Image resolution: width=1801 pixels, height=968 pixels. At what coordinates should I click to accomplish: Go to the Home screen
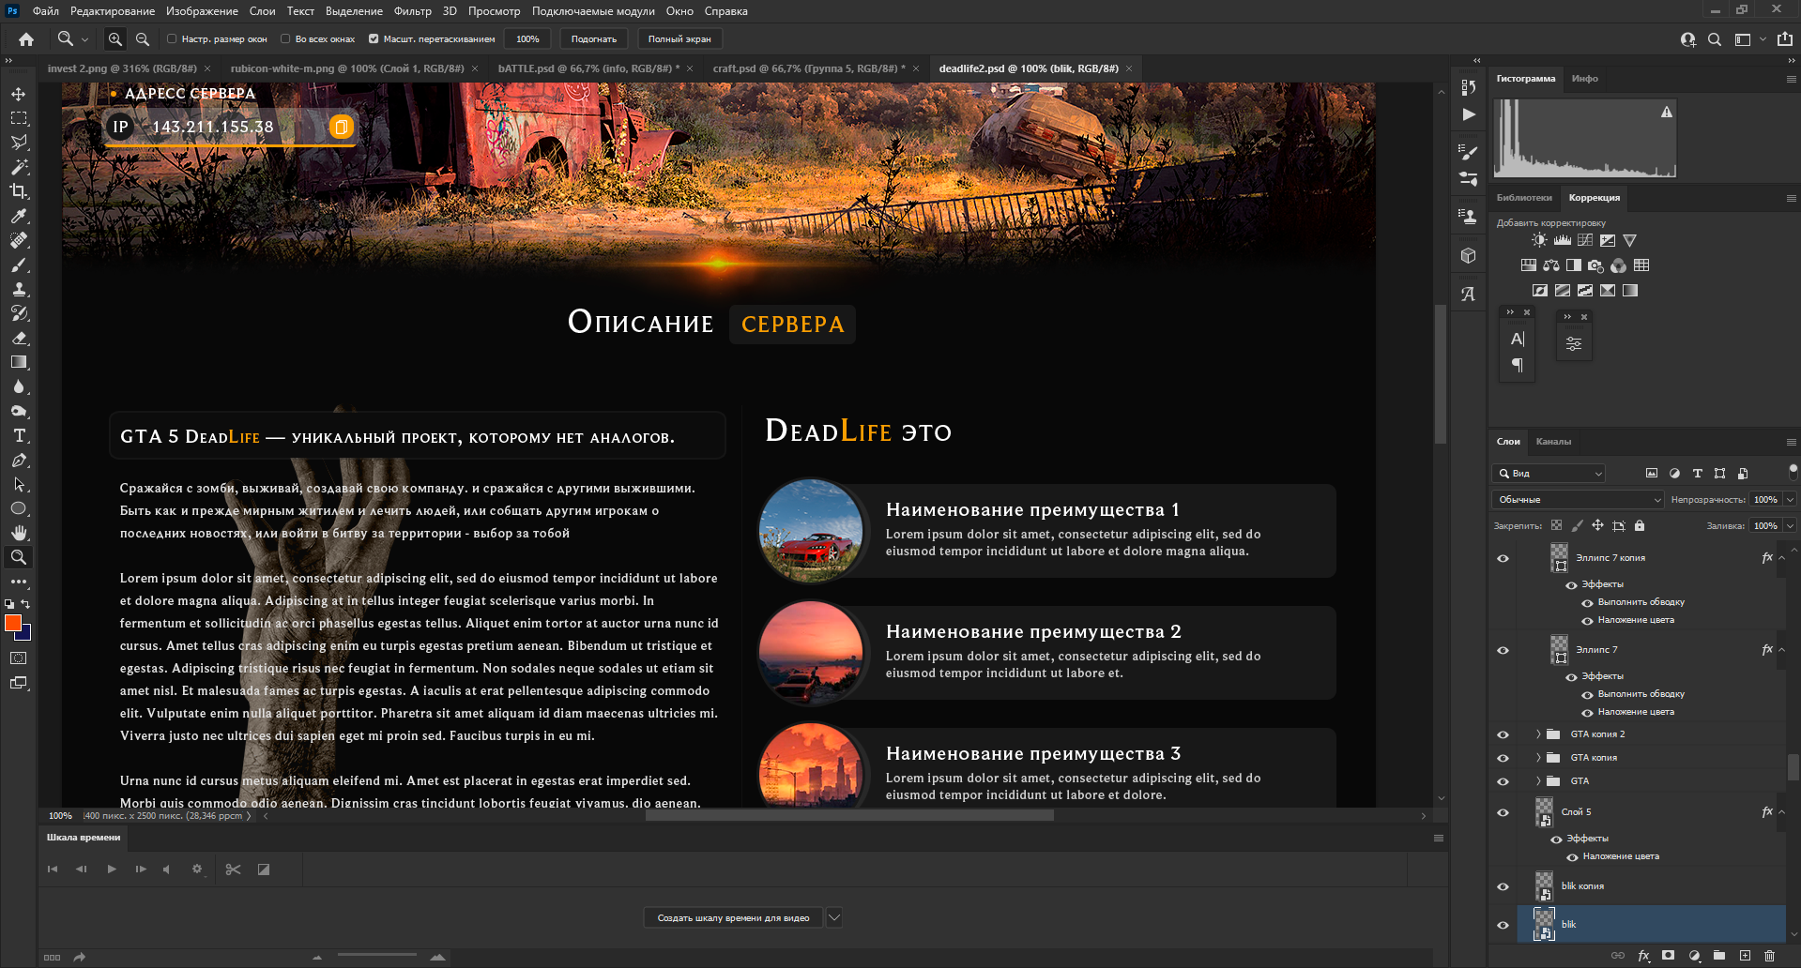click(x=26, y=39)
